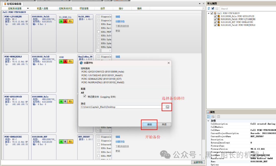The height and width of the screenshot is (166, 276).
Task: Click the refresh icon in cell view toolbar
Action: tap(209, 8)
